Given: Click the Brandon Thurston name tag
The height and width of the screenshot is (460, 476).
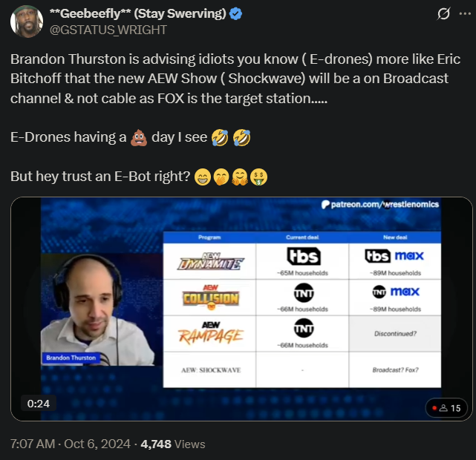Looking at the screenshot, I should point(71,358).
